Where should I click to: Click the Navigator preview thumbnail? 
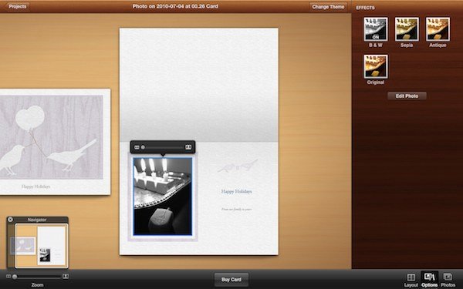coord(41,246)
